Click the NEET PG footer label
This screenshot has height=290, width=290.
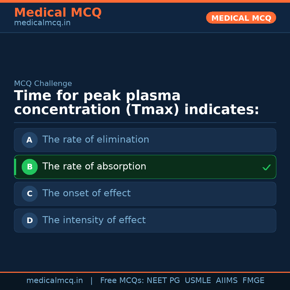(x=163, y=281)
